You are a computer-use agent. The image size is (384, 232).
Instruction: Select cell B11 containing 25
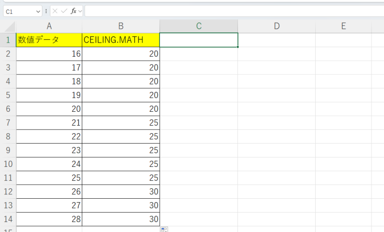pyautogui.click(x=121, y=178)
